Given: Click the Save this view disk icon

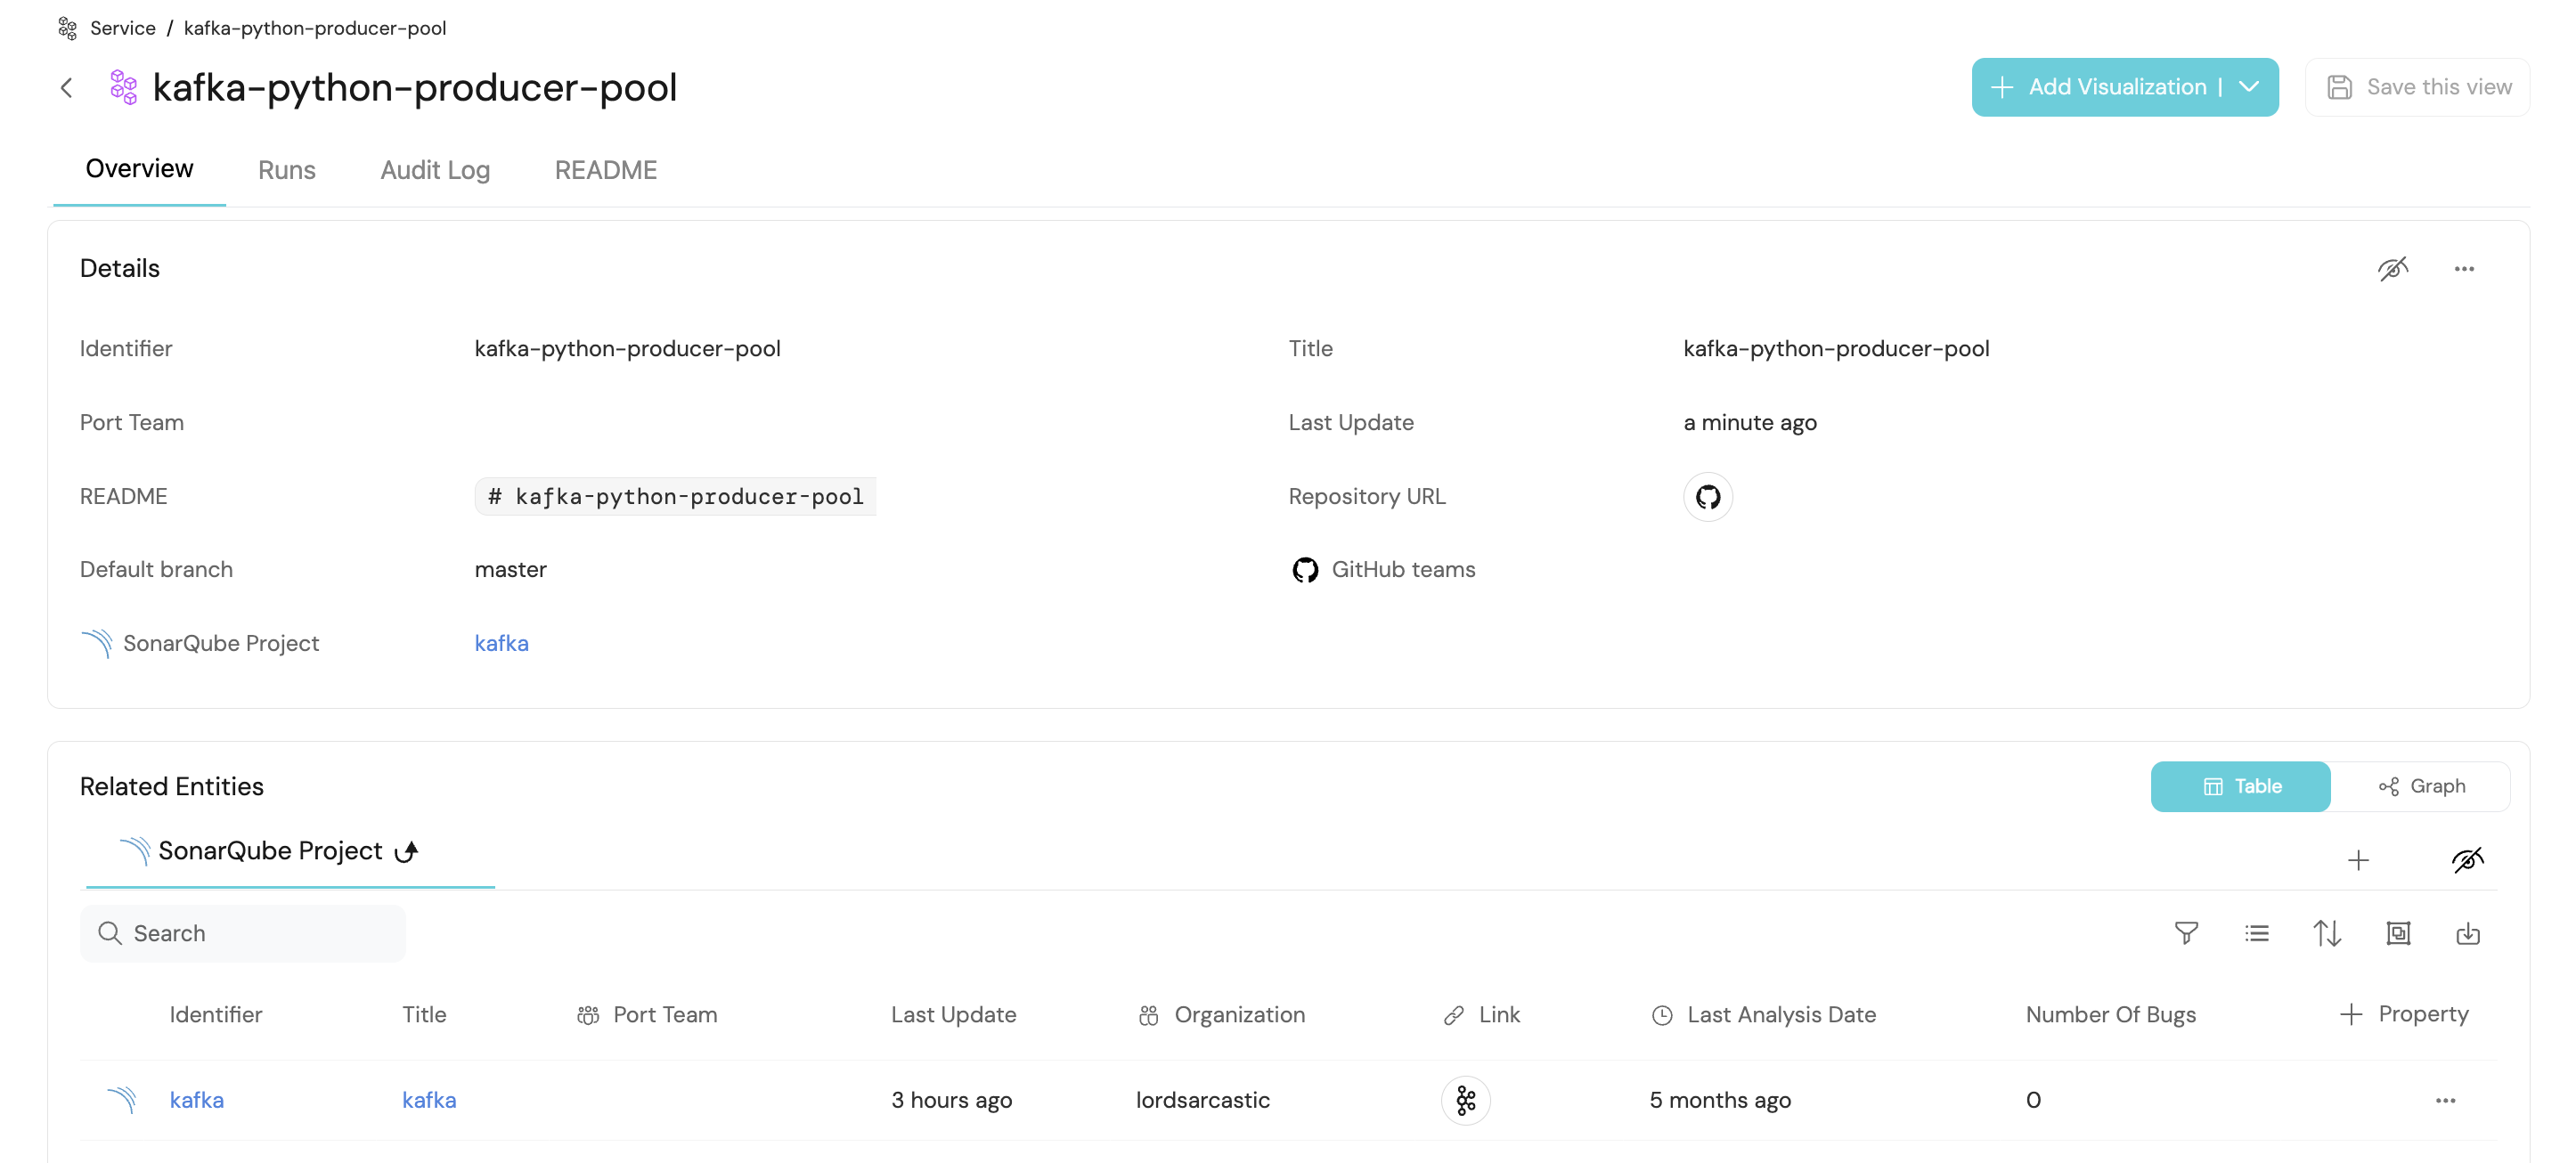Looking at the screenshot, I should [2339, 87].
